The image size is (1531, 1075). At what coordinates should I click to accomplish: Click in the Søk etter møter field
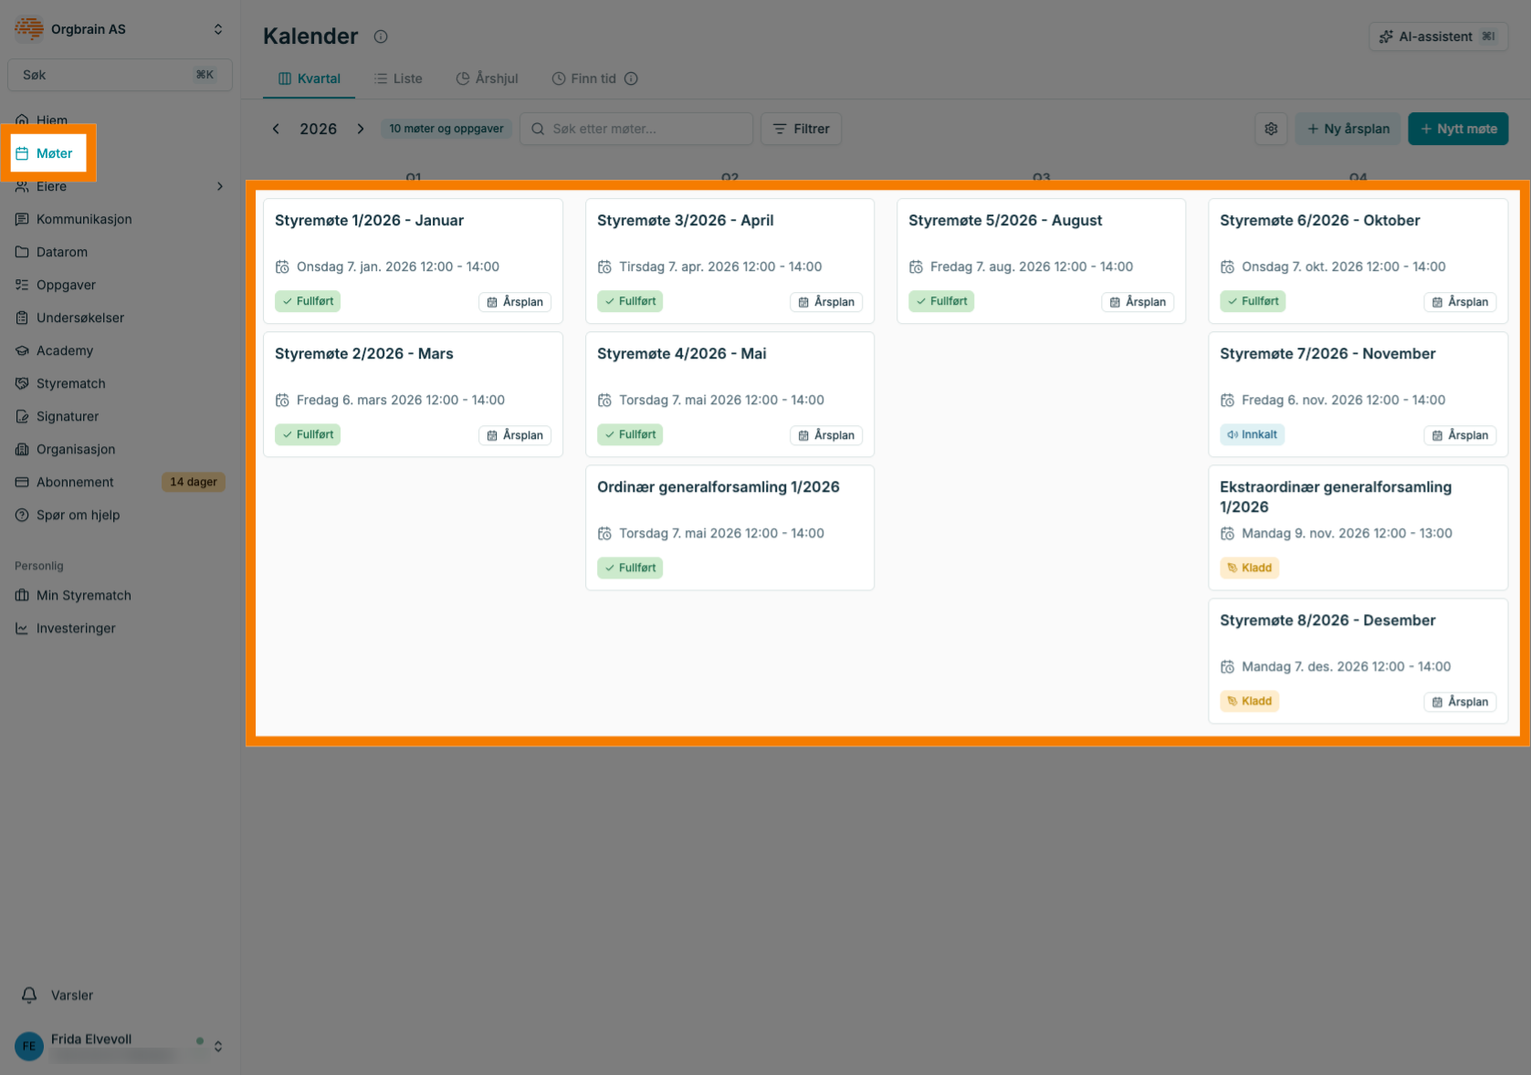(x=636, y=129)
